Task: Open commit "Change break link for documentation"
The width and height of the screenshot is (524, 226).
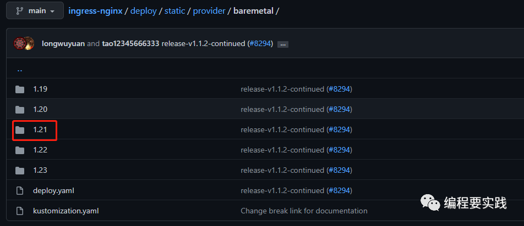Action: tap(304, 211)
